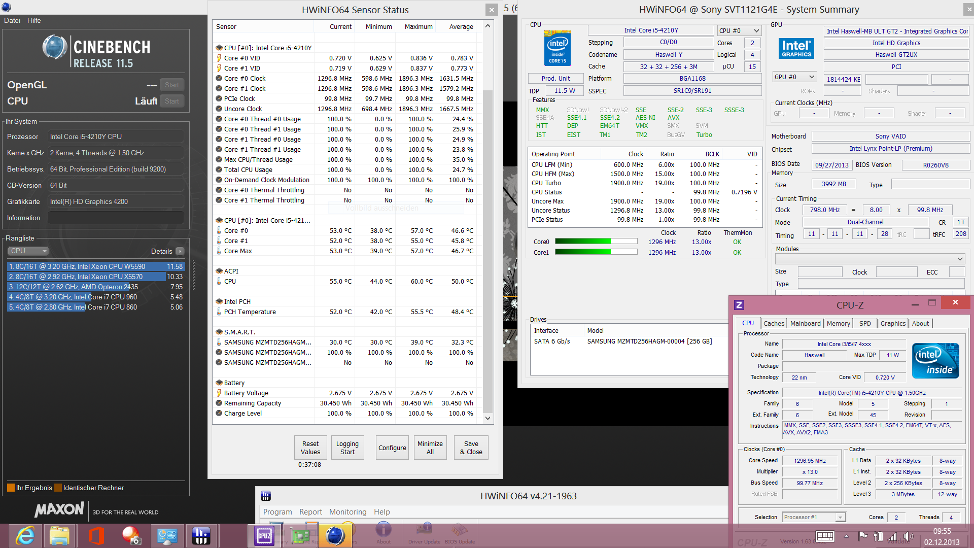This screenshot has width=974, height=548.
Task: Expand the memory Modules dropdown
Action: point(870,259)
